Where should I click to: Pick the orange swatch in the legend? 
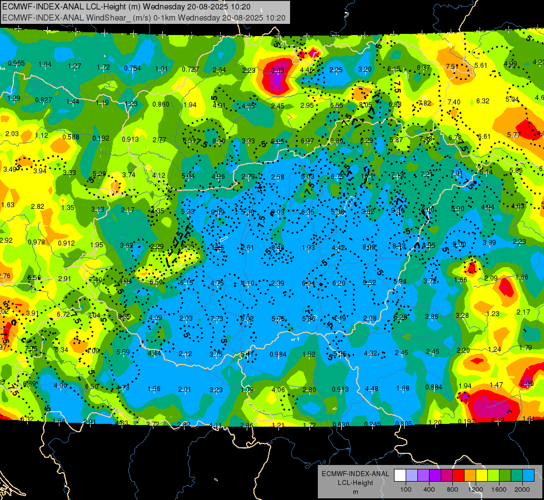pyautogui.click(x=470, y=476)
